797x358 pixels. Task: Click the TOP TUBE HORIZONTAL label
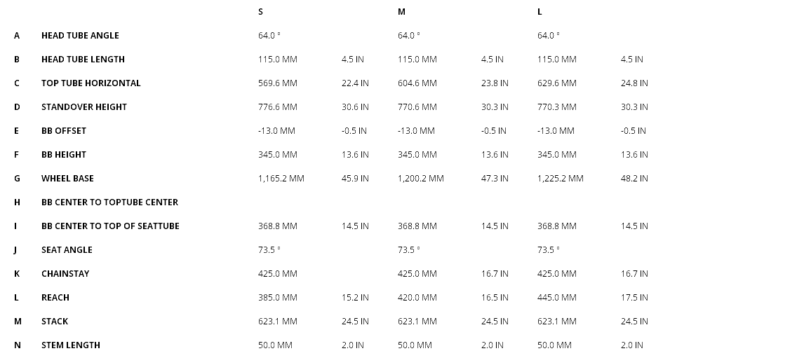tap(91, 83)
